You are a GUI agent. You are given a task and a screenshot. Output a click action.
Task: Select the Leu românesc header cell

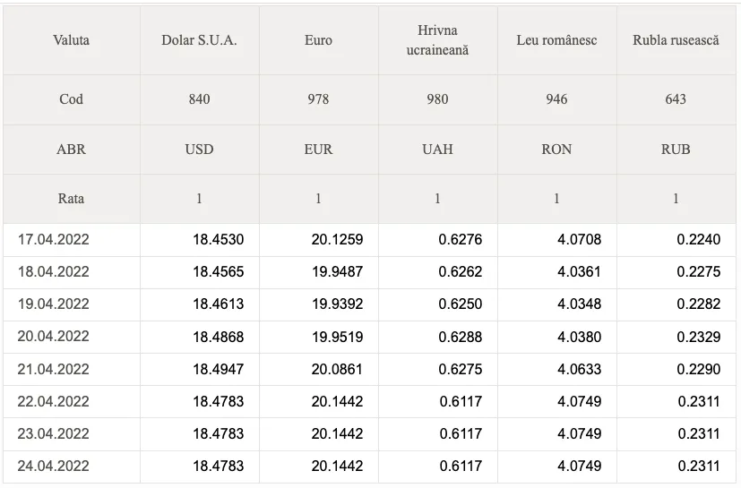pyautogui.click(x=556, y=40)
